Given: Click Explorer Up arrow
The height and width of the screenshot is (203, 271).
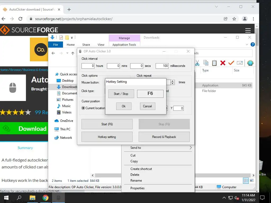Looking at the screenshot, I should click(73, 53).
